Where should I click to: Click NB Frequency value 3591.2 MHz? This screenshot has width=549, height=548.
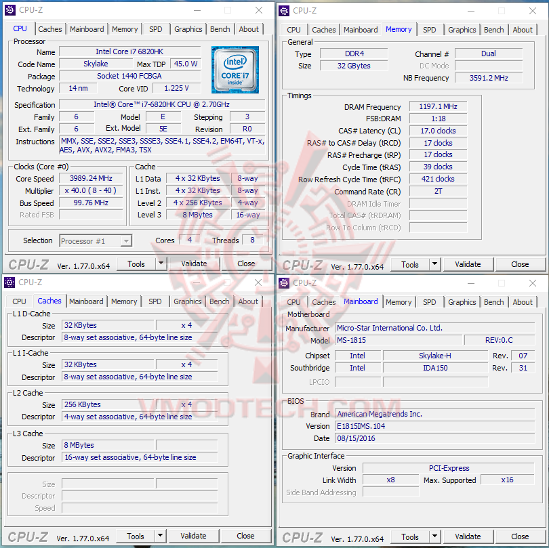[x=489, y=78]
